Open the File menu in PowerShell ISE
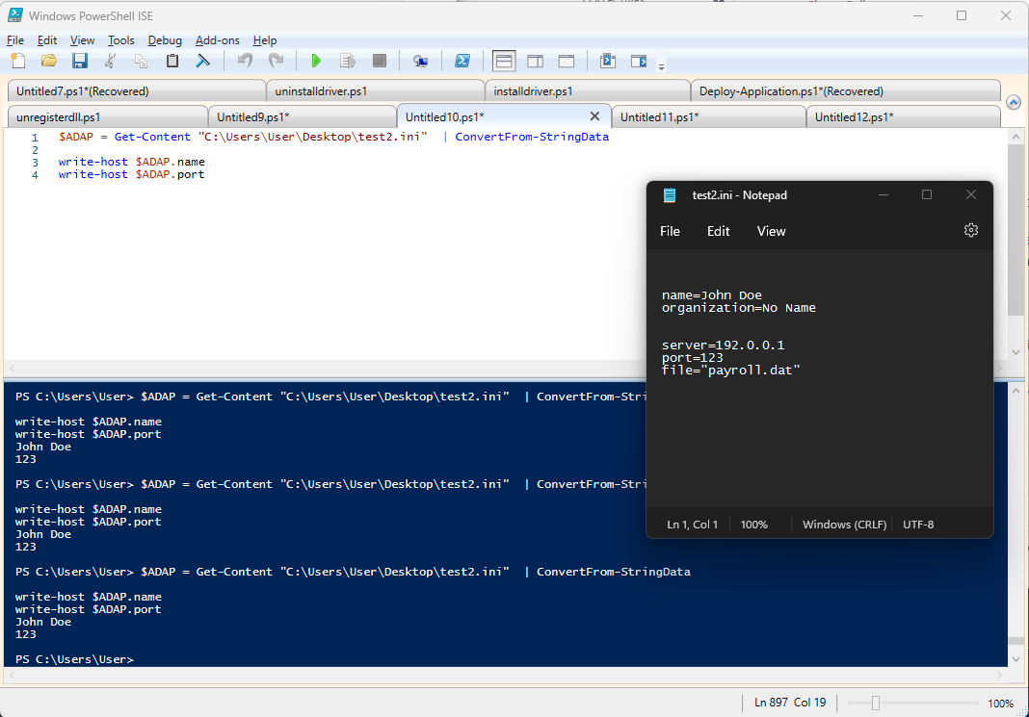1029x717 pixels. pyautogui.click(x=15, y=40)
